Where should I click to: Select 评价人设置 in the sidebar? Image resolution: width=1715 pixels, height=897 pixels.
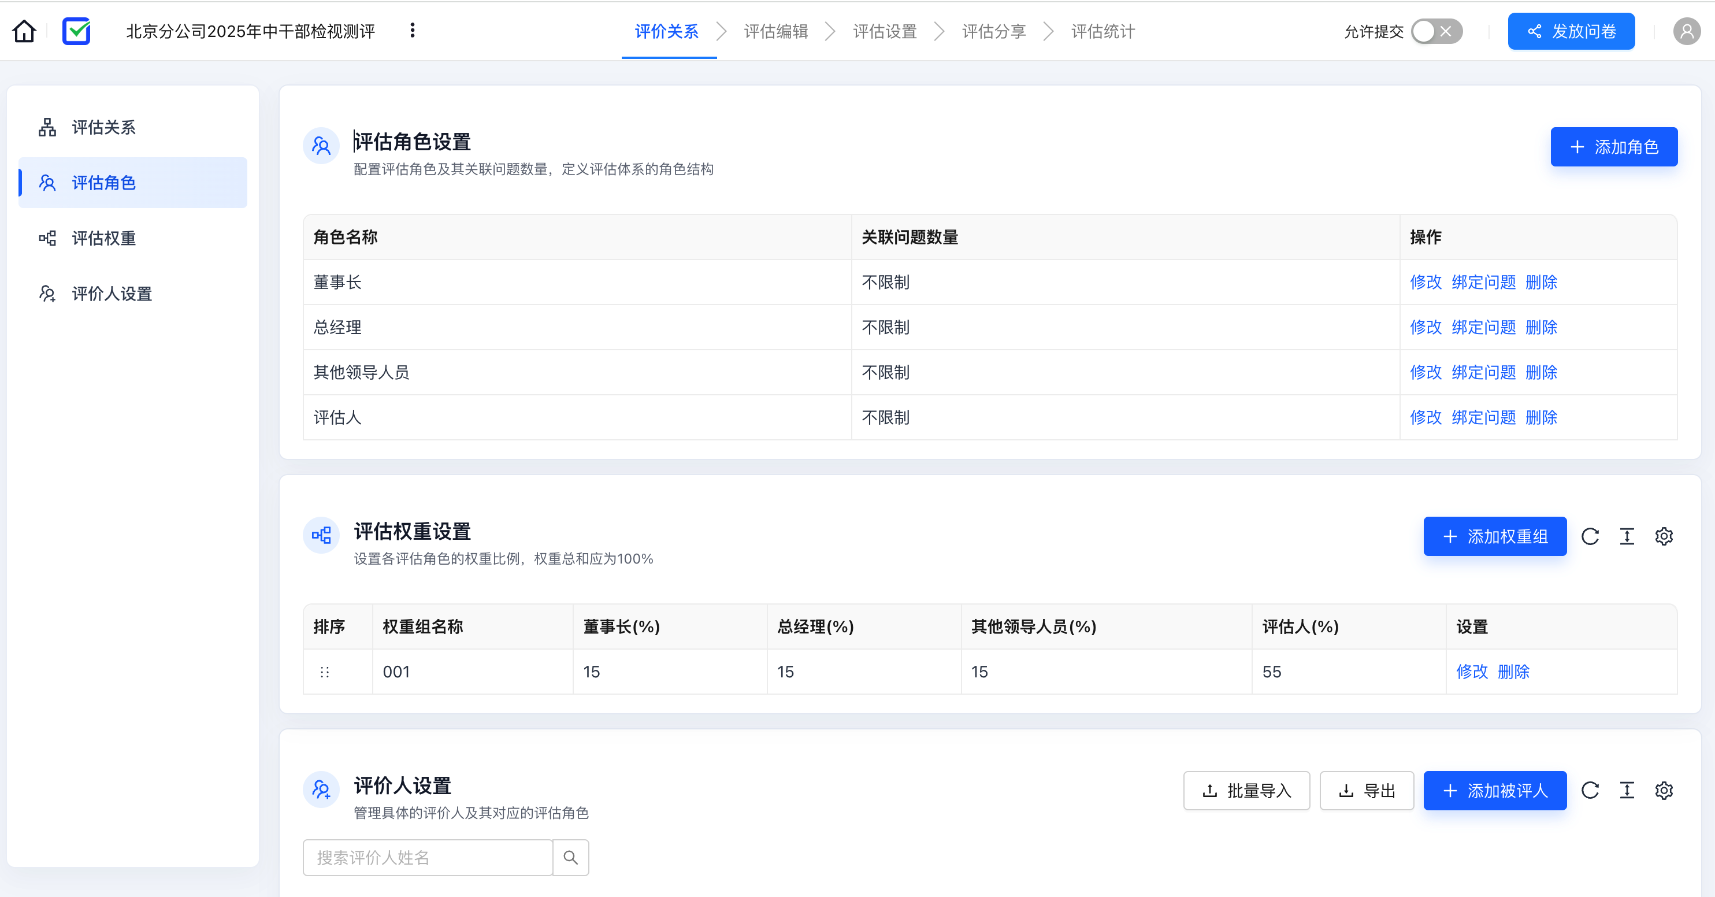tap(133, 294)
